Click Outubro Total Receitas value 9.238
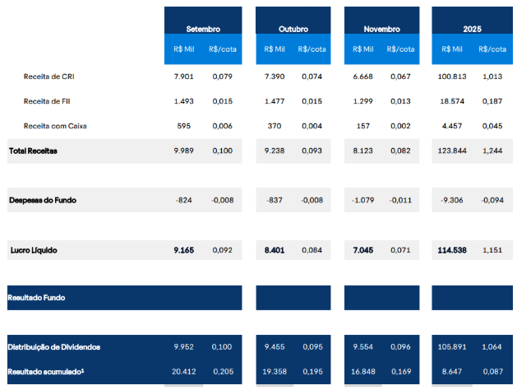Viewport: 517px width, 390px height. 274,151
